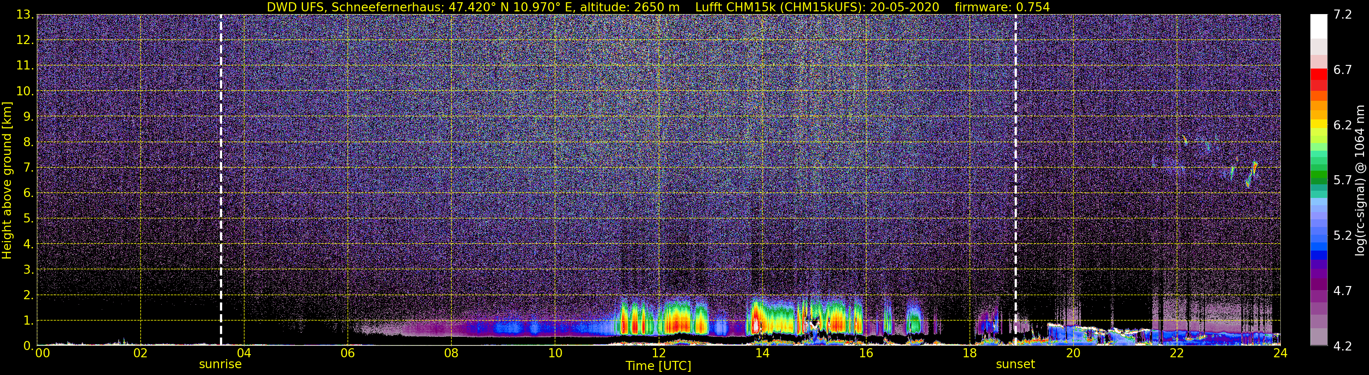Click the red cloud core near 12 UTC
Viewport: 1369px width, 375px height.
pyautogui.click(x=677, y=322)
